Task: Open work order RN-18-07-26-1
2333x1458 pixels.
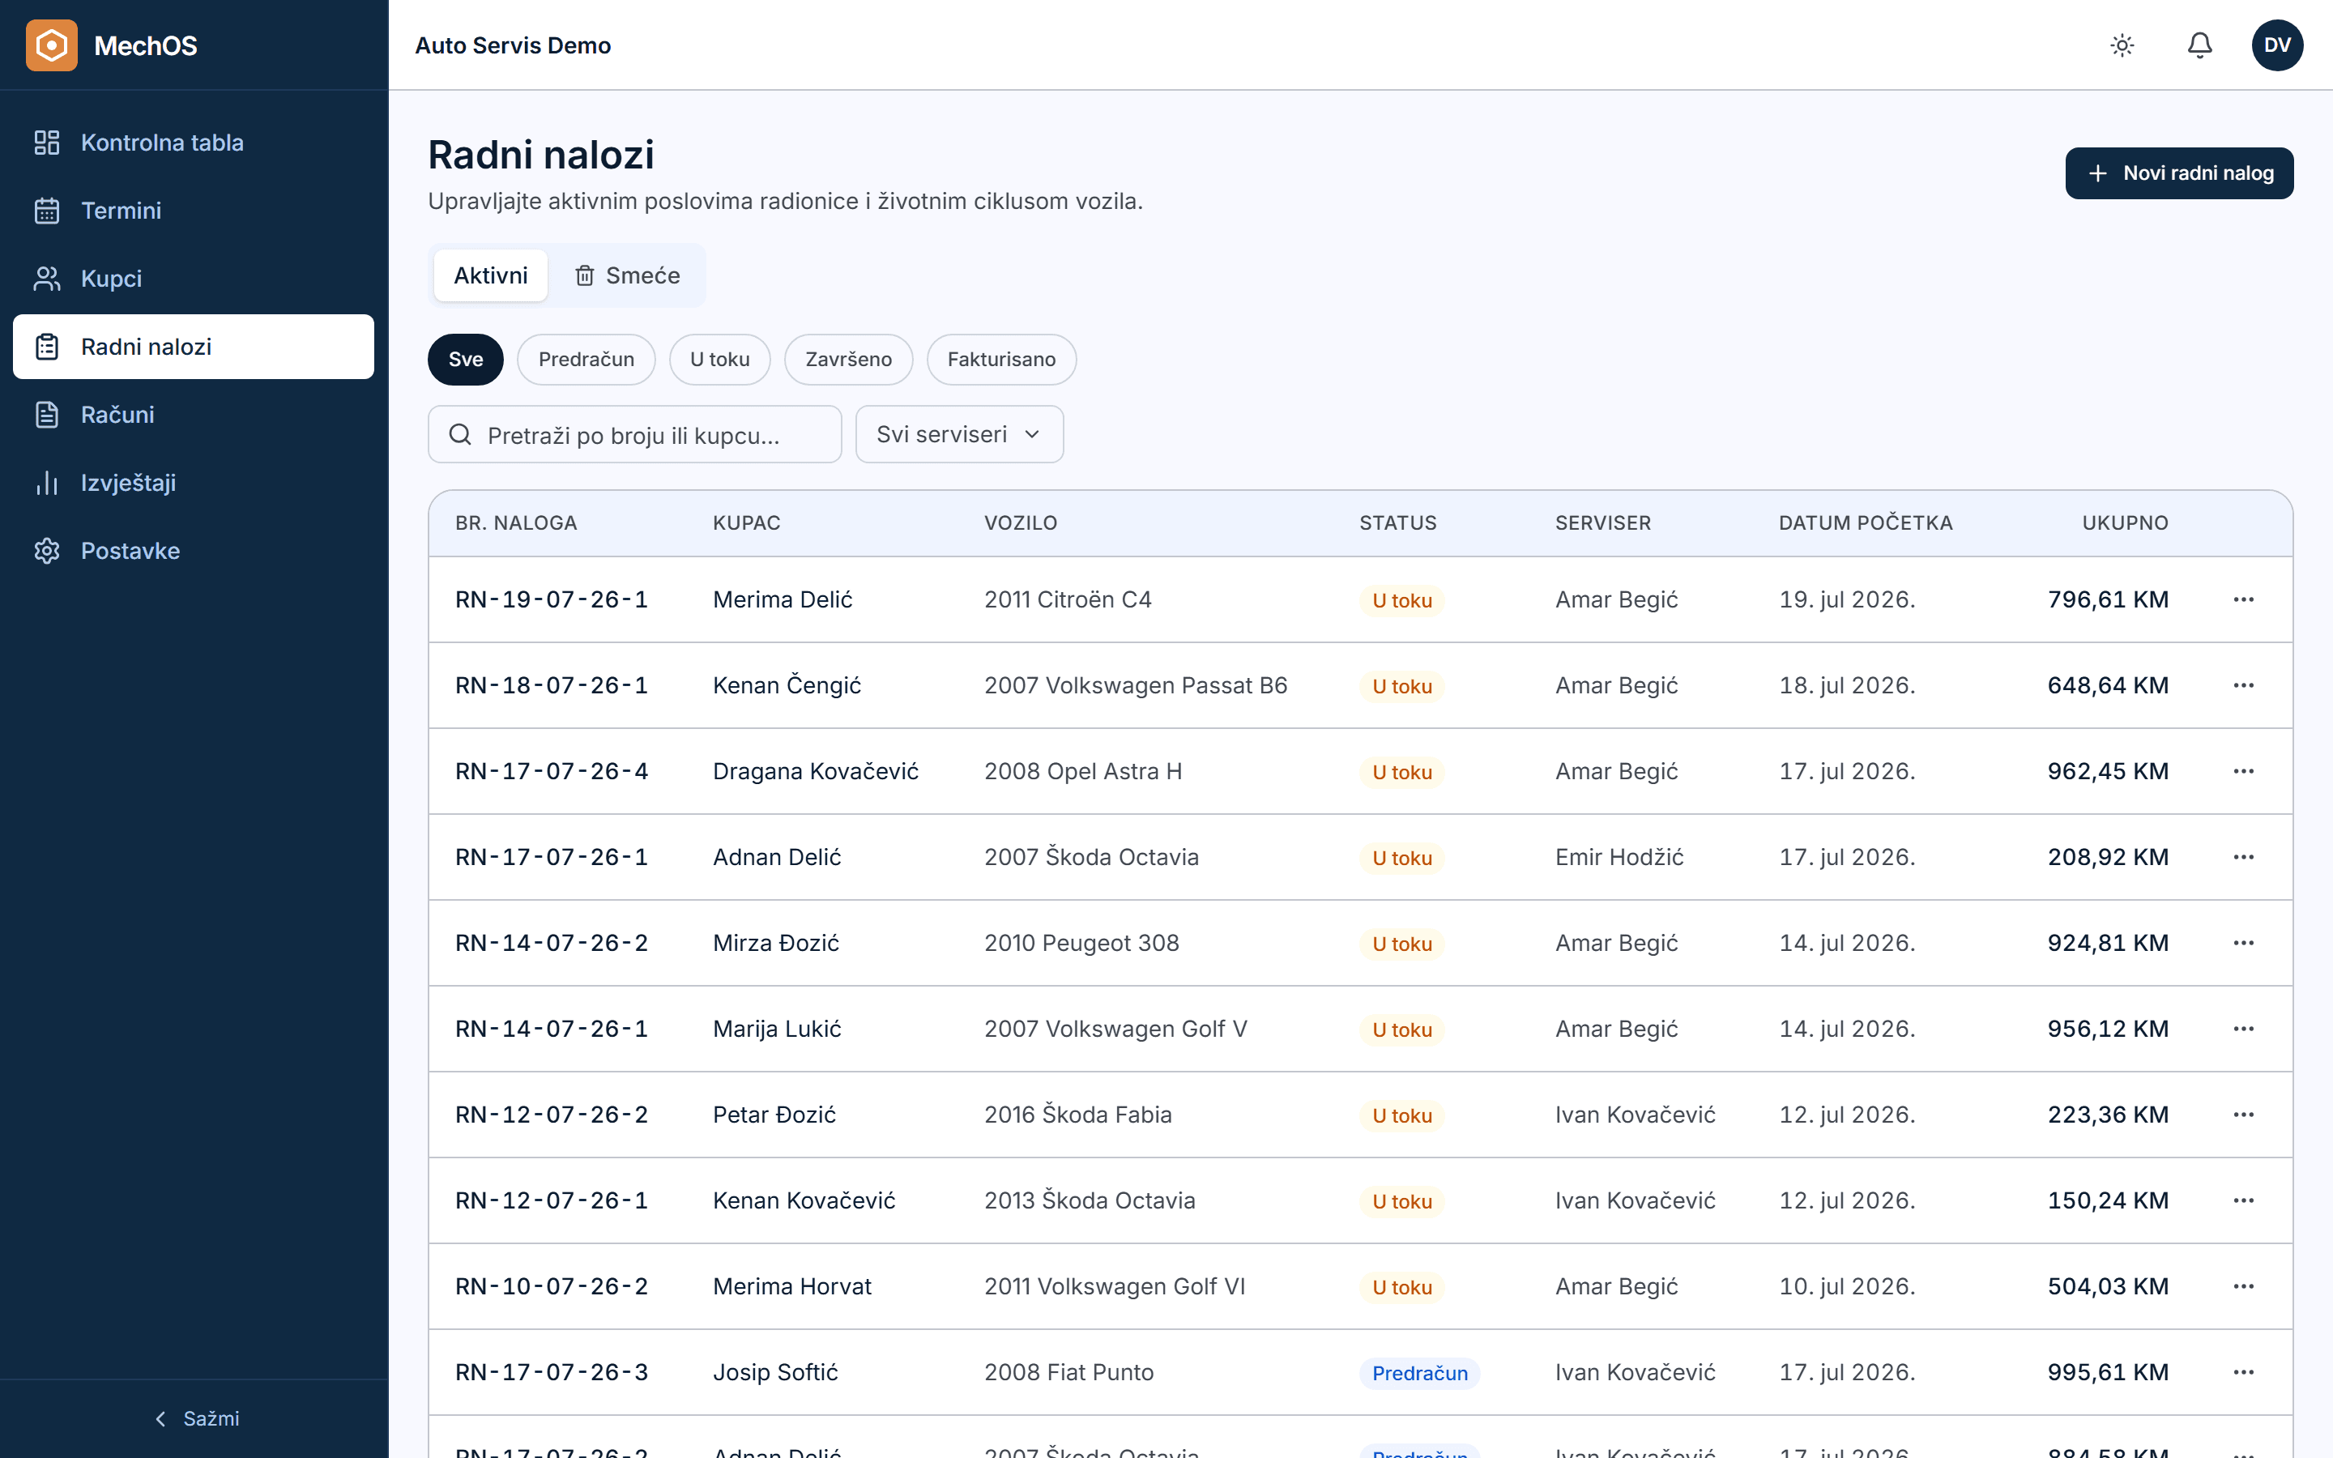Action: [552, 685]
